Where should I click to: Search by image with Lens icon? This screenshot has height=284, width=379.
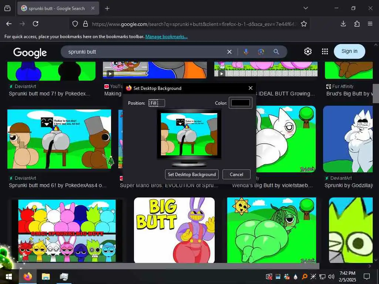(x=261, y=52)
